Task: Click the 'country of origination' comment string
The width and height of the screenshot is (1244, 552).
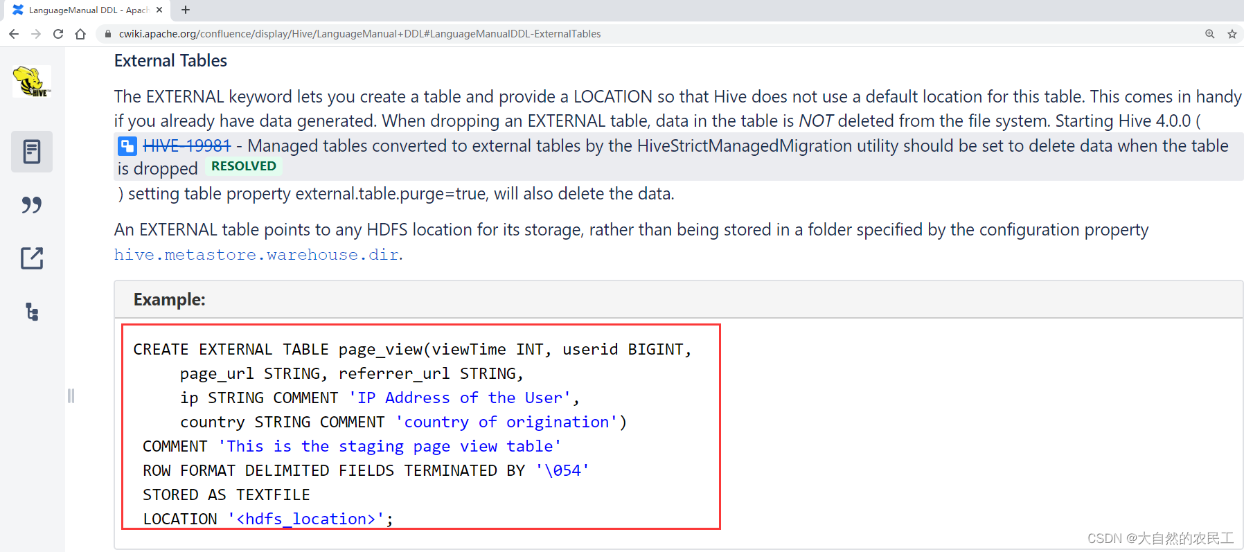Action: point(506,422)
